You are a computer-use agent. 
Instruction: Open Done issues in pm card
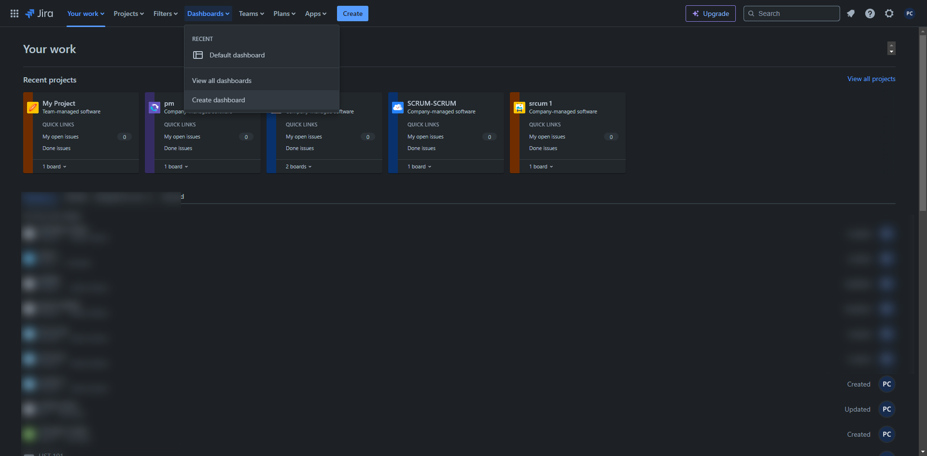click(178, 148)
